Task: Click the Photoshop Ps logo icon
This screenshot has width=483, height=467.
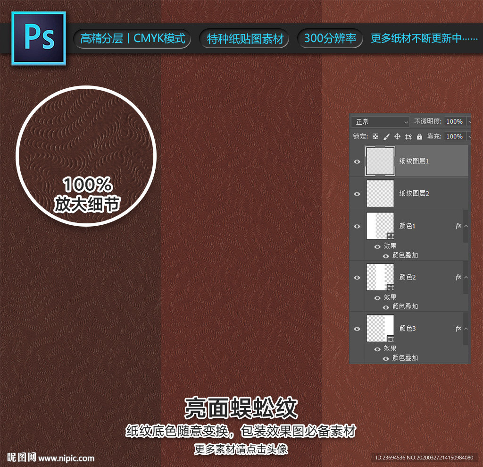Action: [39, 38]
